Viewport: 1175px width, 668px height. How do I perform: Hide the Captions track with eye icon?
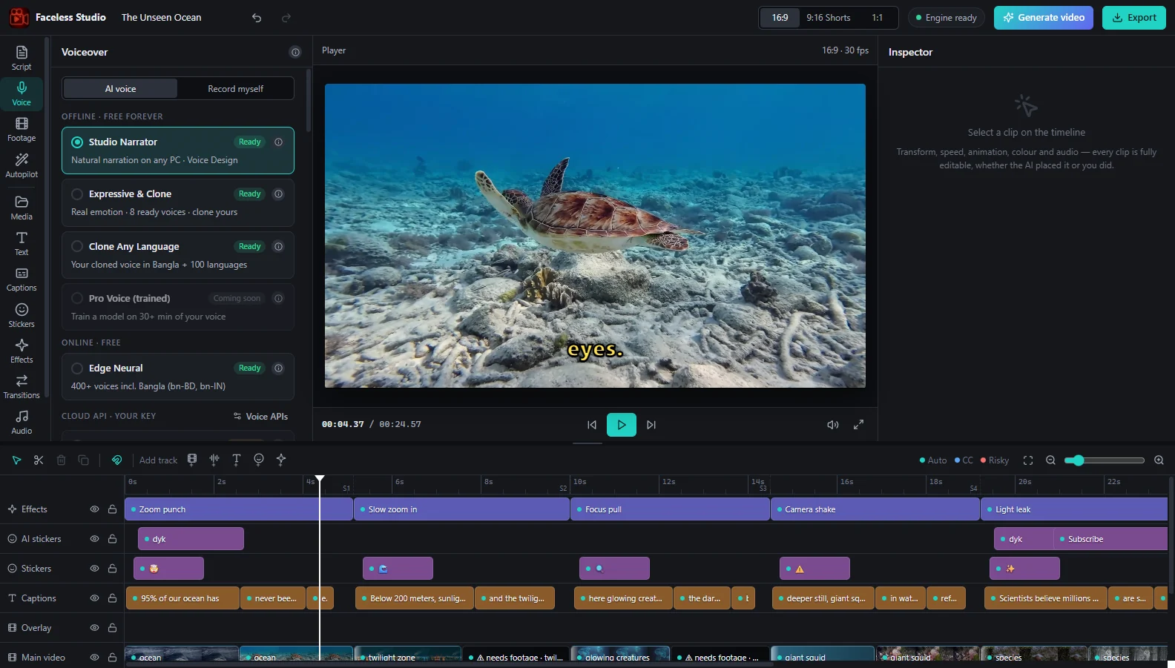tap(94, 598)
